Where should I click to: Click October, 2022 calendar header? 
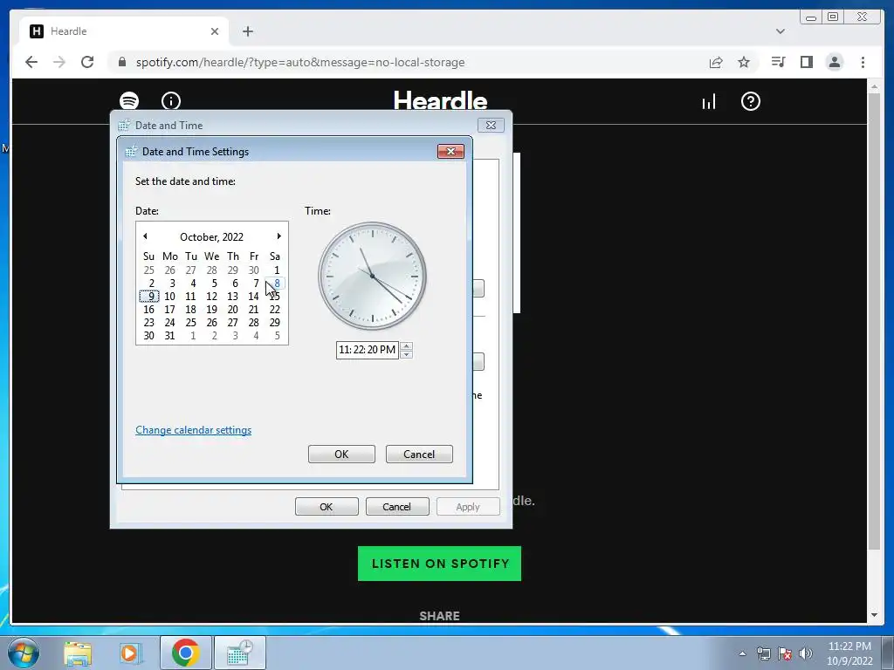tap(211, 237)
